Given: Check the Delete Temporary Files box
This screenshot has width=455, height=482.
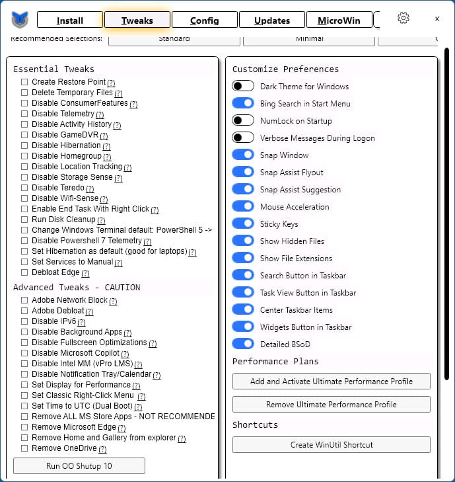Looking at the screenshot, I should coord(24,93).
